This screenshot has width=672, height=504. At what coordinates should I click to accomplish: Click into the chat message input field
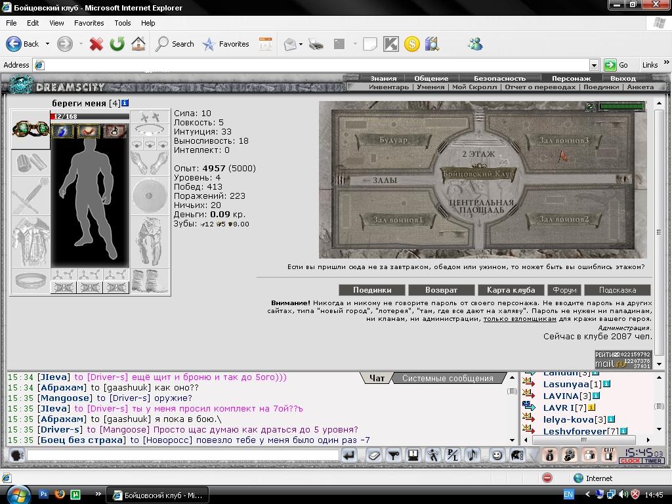[x=183, y=455]
